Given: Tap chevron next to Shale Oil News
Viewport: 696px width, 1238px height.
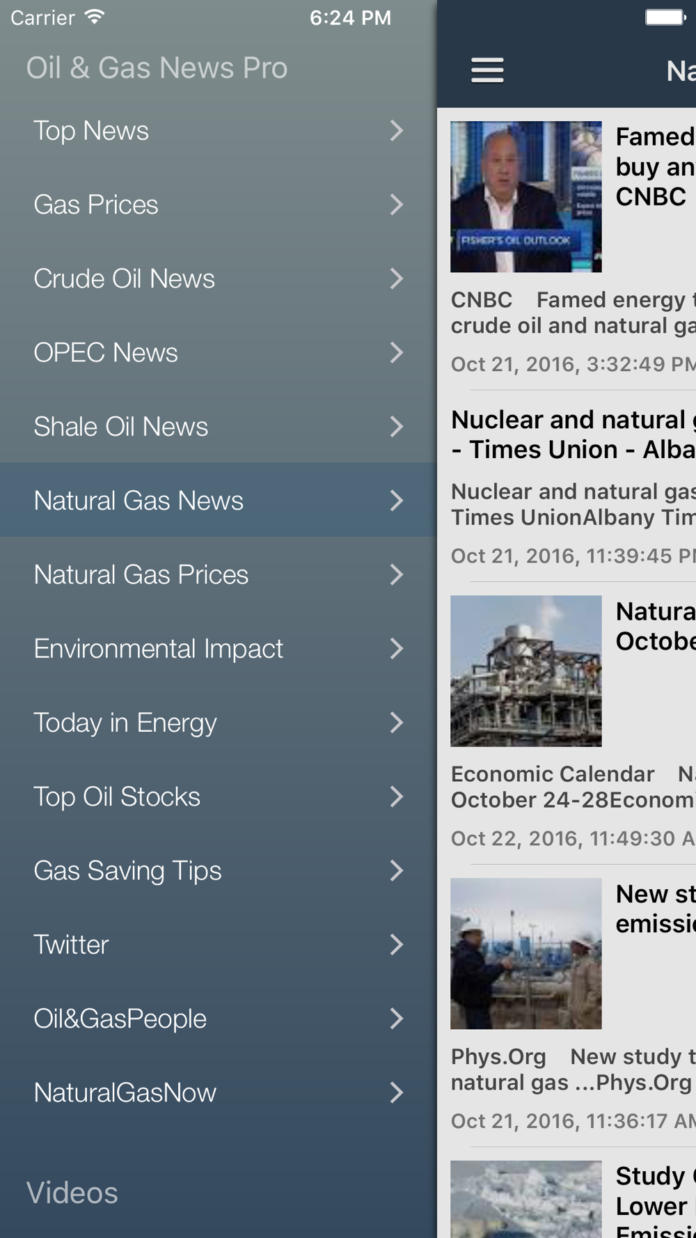Looking at the screenshot, I should click(x=397, y=426).
